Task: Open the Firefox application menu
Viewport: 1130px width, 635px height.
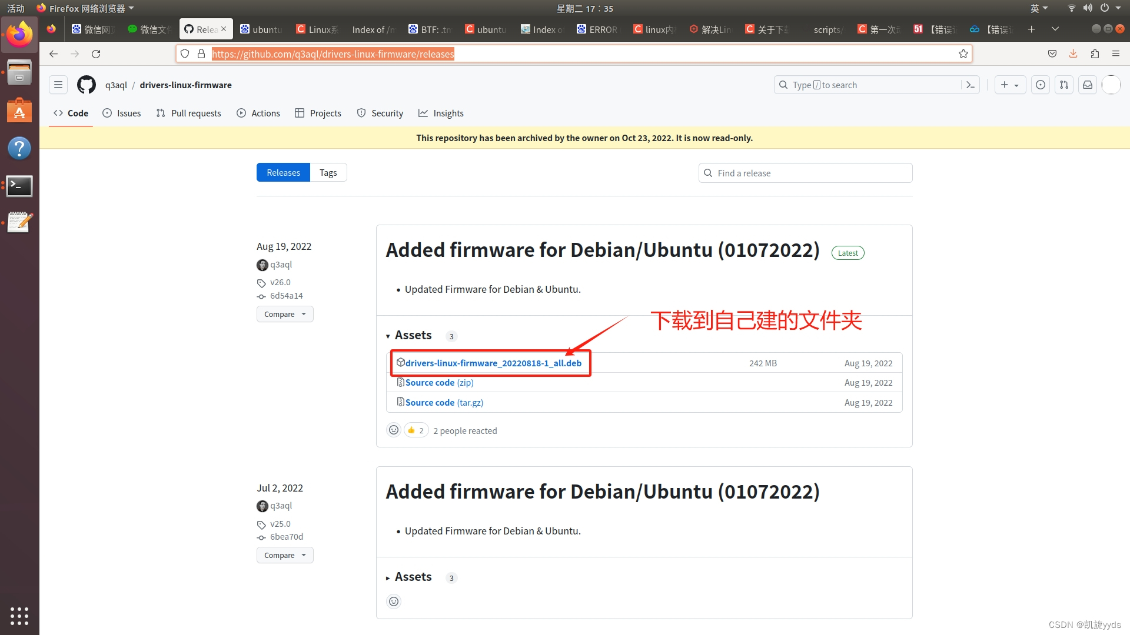Action: (x=1116, y=54)
